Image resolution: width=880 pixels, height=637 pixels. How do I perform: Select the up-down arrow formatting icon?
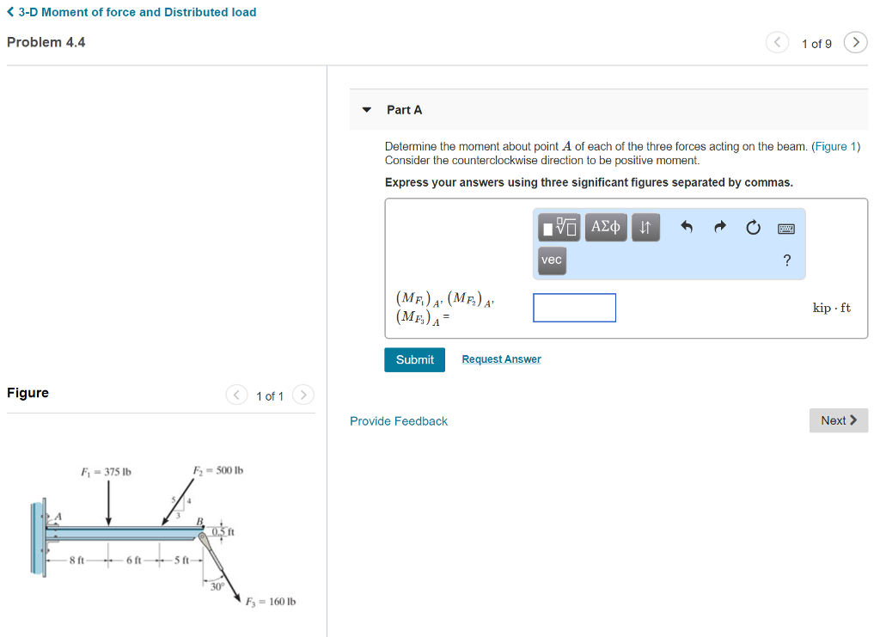645,226
